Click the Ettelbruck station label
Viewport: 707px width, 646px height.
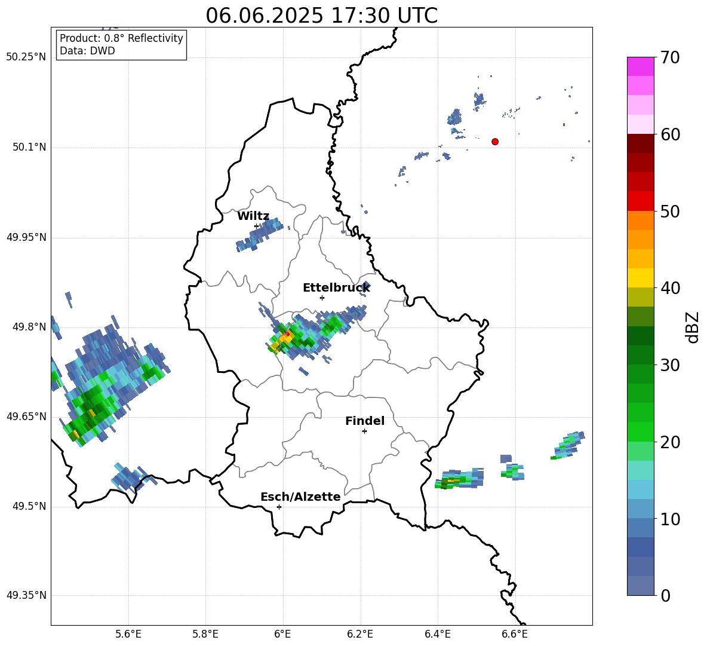pos(336,288)
